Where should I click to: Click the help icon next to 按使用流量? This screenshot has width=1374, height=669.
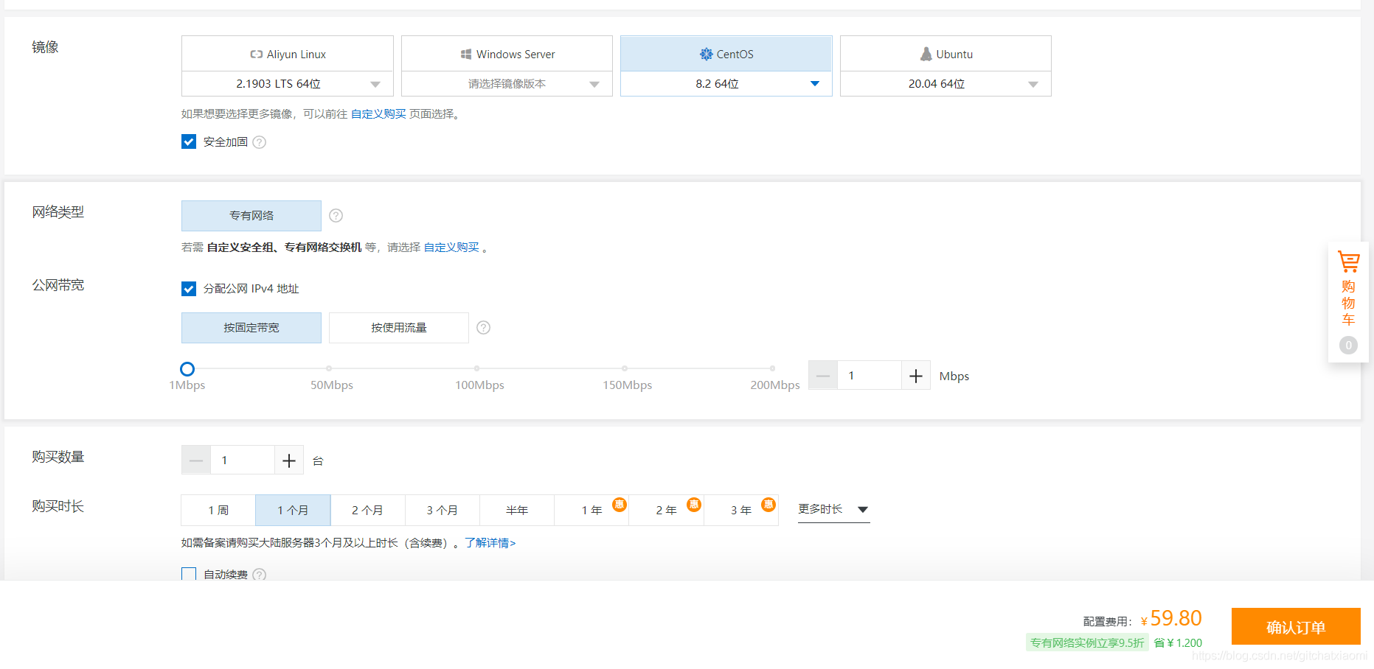pyautogui.click(x=483, y=328)
